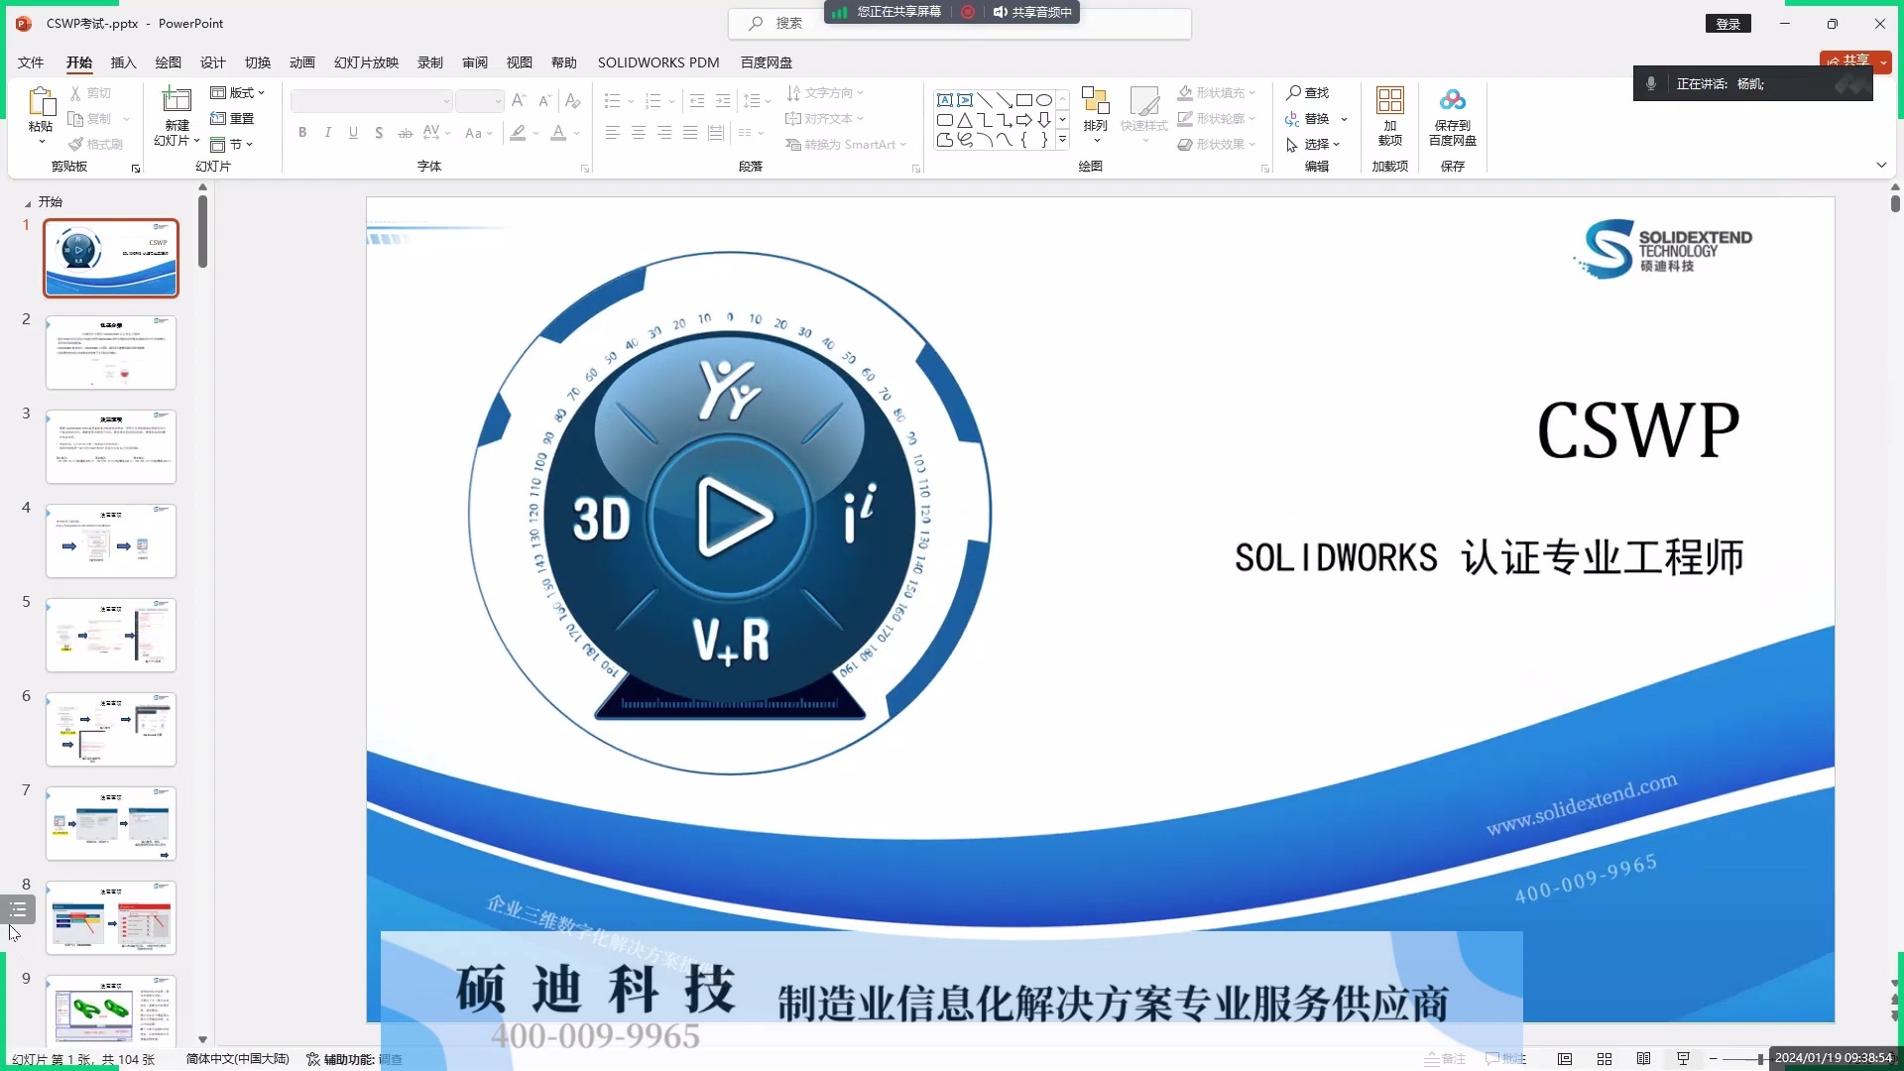
Task: Toggle Italic formatting
Action: 328,132
